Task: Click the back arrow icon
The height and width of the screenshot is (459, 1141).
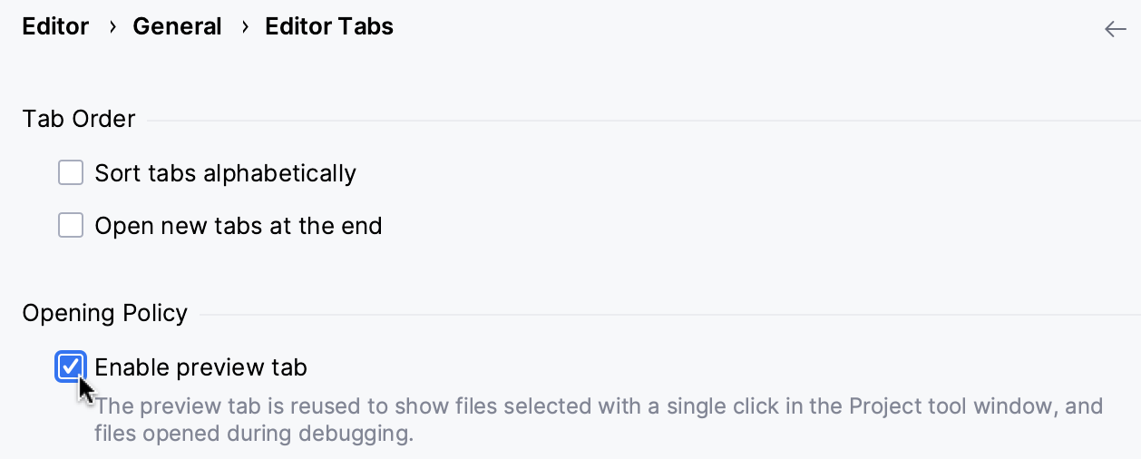Action: coord(1115,29)
